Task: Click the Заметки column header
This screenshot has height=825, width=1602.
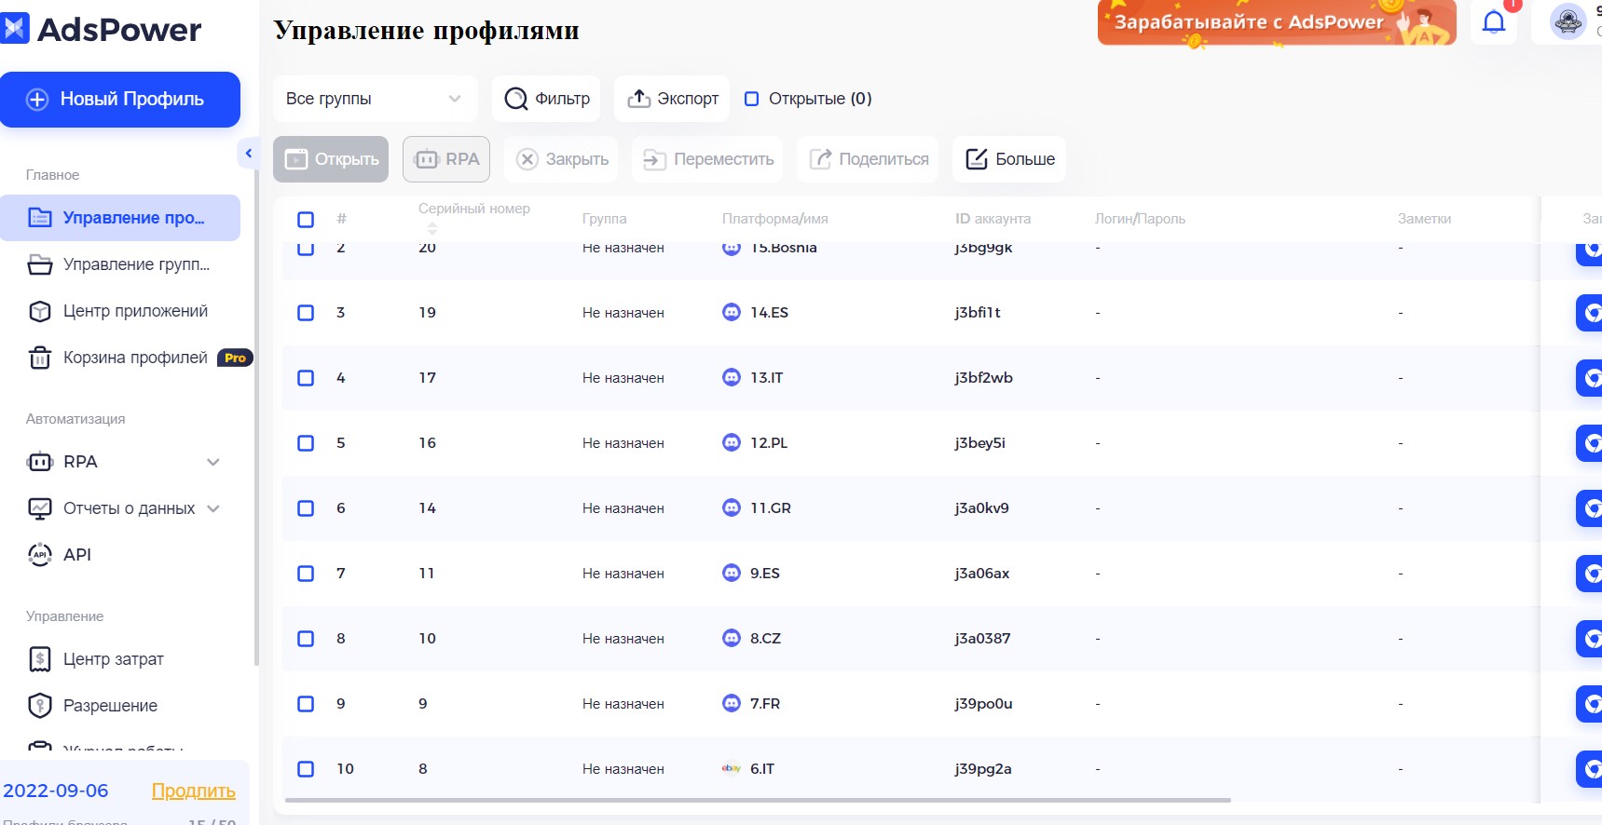Action: click(1424, 219)
